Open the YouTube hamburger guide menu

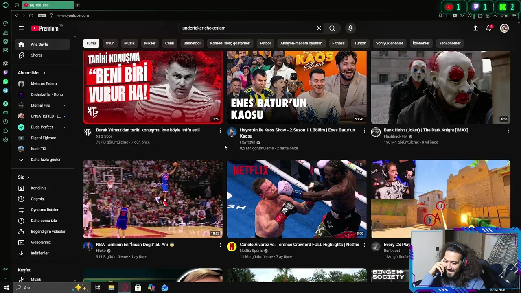click(x=21, y=28)
